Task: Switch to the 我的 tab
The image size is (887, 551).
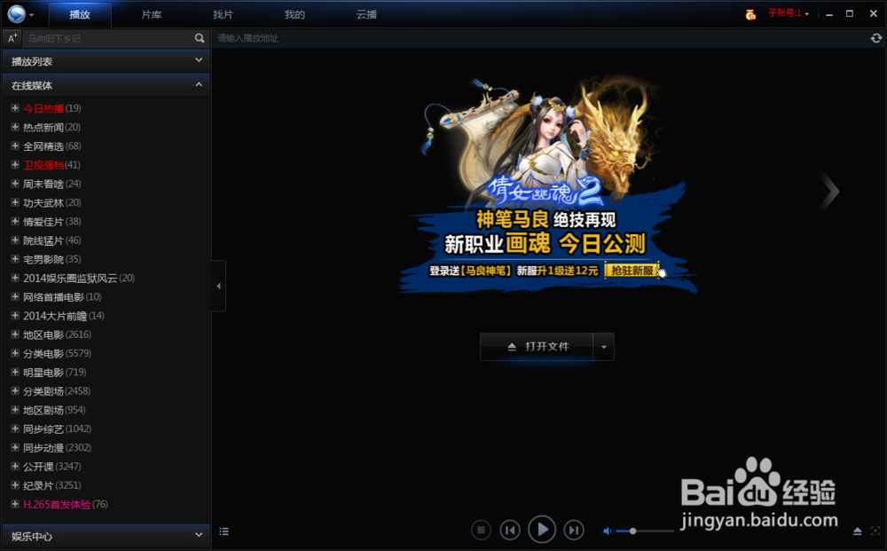Action: click(x=294, y=15)
